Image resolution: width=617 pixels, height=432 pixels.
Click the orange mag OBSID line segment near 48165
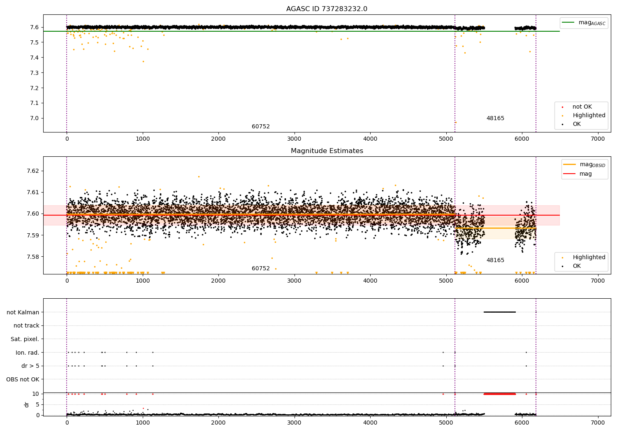pos(496,228)
